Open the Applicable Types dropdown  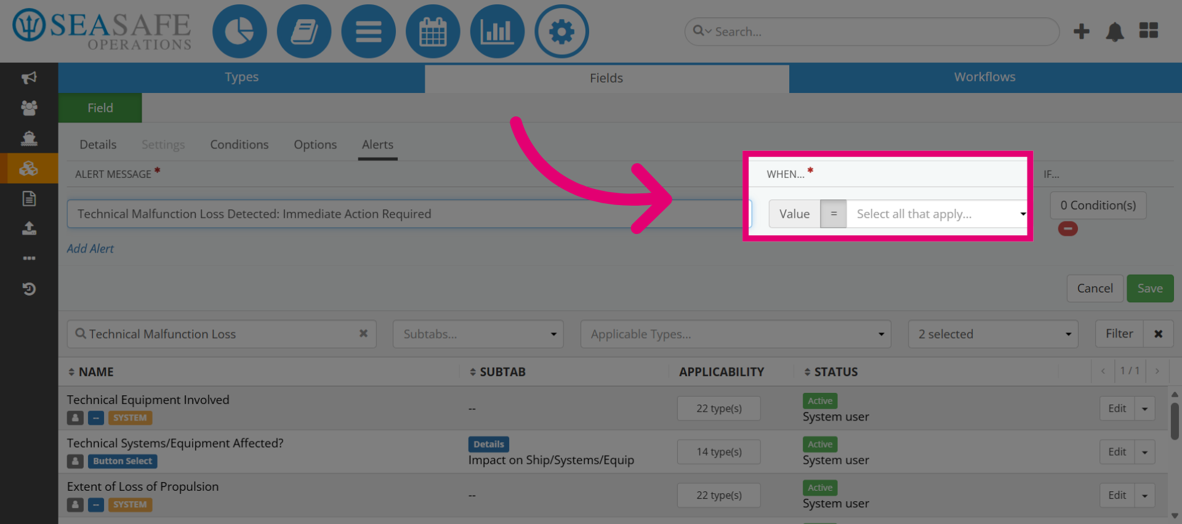pyautogui.click(x=736, y=334)
